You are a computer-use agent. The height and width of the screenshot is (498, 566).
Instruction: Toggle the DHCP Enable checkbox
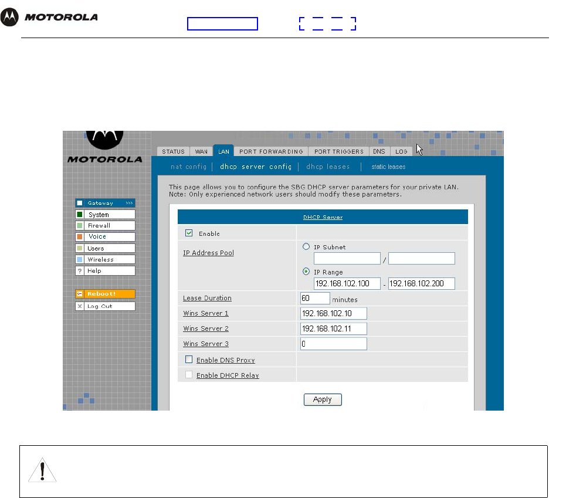(x=189, y=233)
